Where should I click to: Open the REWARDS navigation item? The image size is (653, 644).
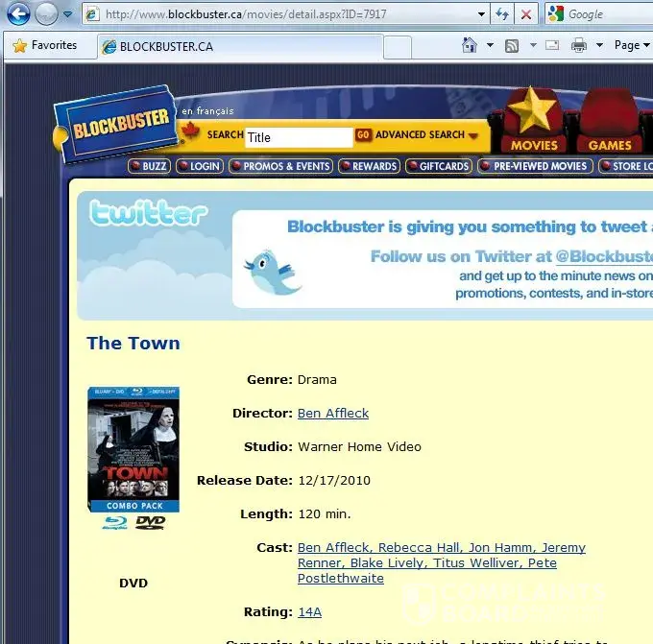[369, 166]
